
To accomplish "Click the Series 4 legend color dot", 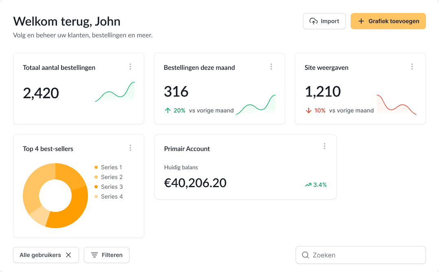I will (x=96, y=196).
